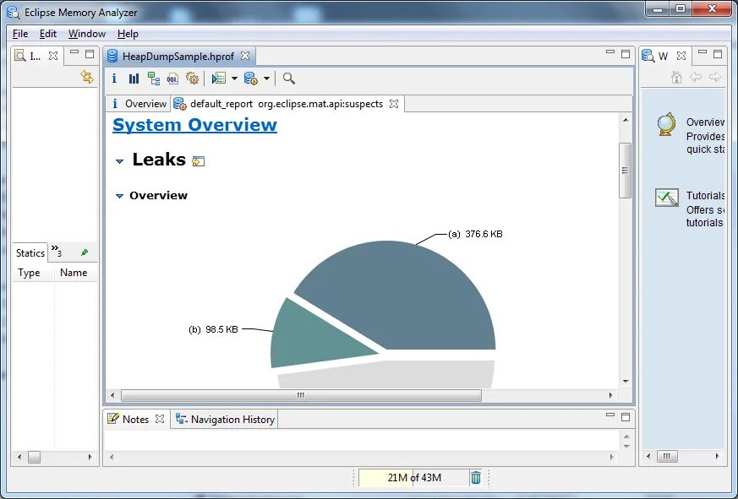Select the Statics tab in the Inspector
Viewport: 738px width, 499px height.
(x=30, y=253)
